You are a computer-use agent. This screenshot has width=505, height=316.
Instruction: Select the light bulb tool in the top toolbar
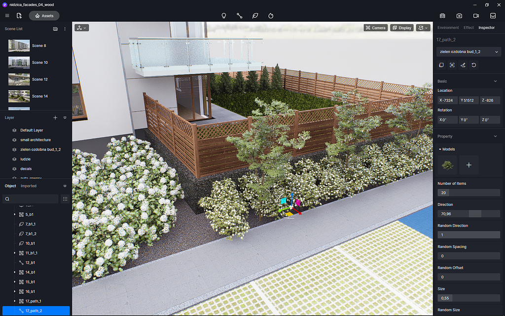[x=223, y=16]
